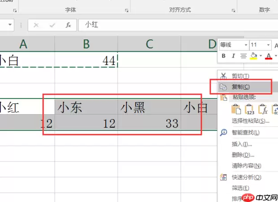Apply center alignment from the mini toolbar

point(243,56)
